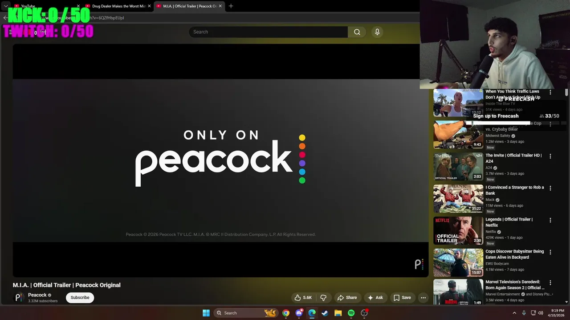570x320 pixels.
Task: Visit the A24 channel link
Action: point(489,168)
